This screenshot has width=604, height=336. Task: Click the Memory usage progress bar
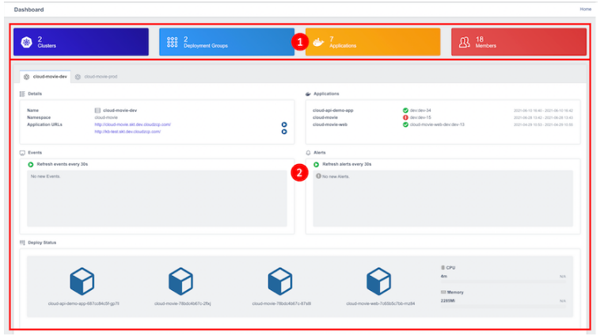[503, 307]
